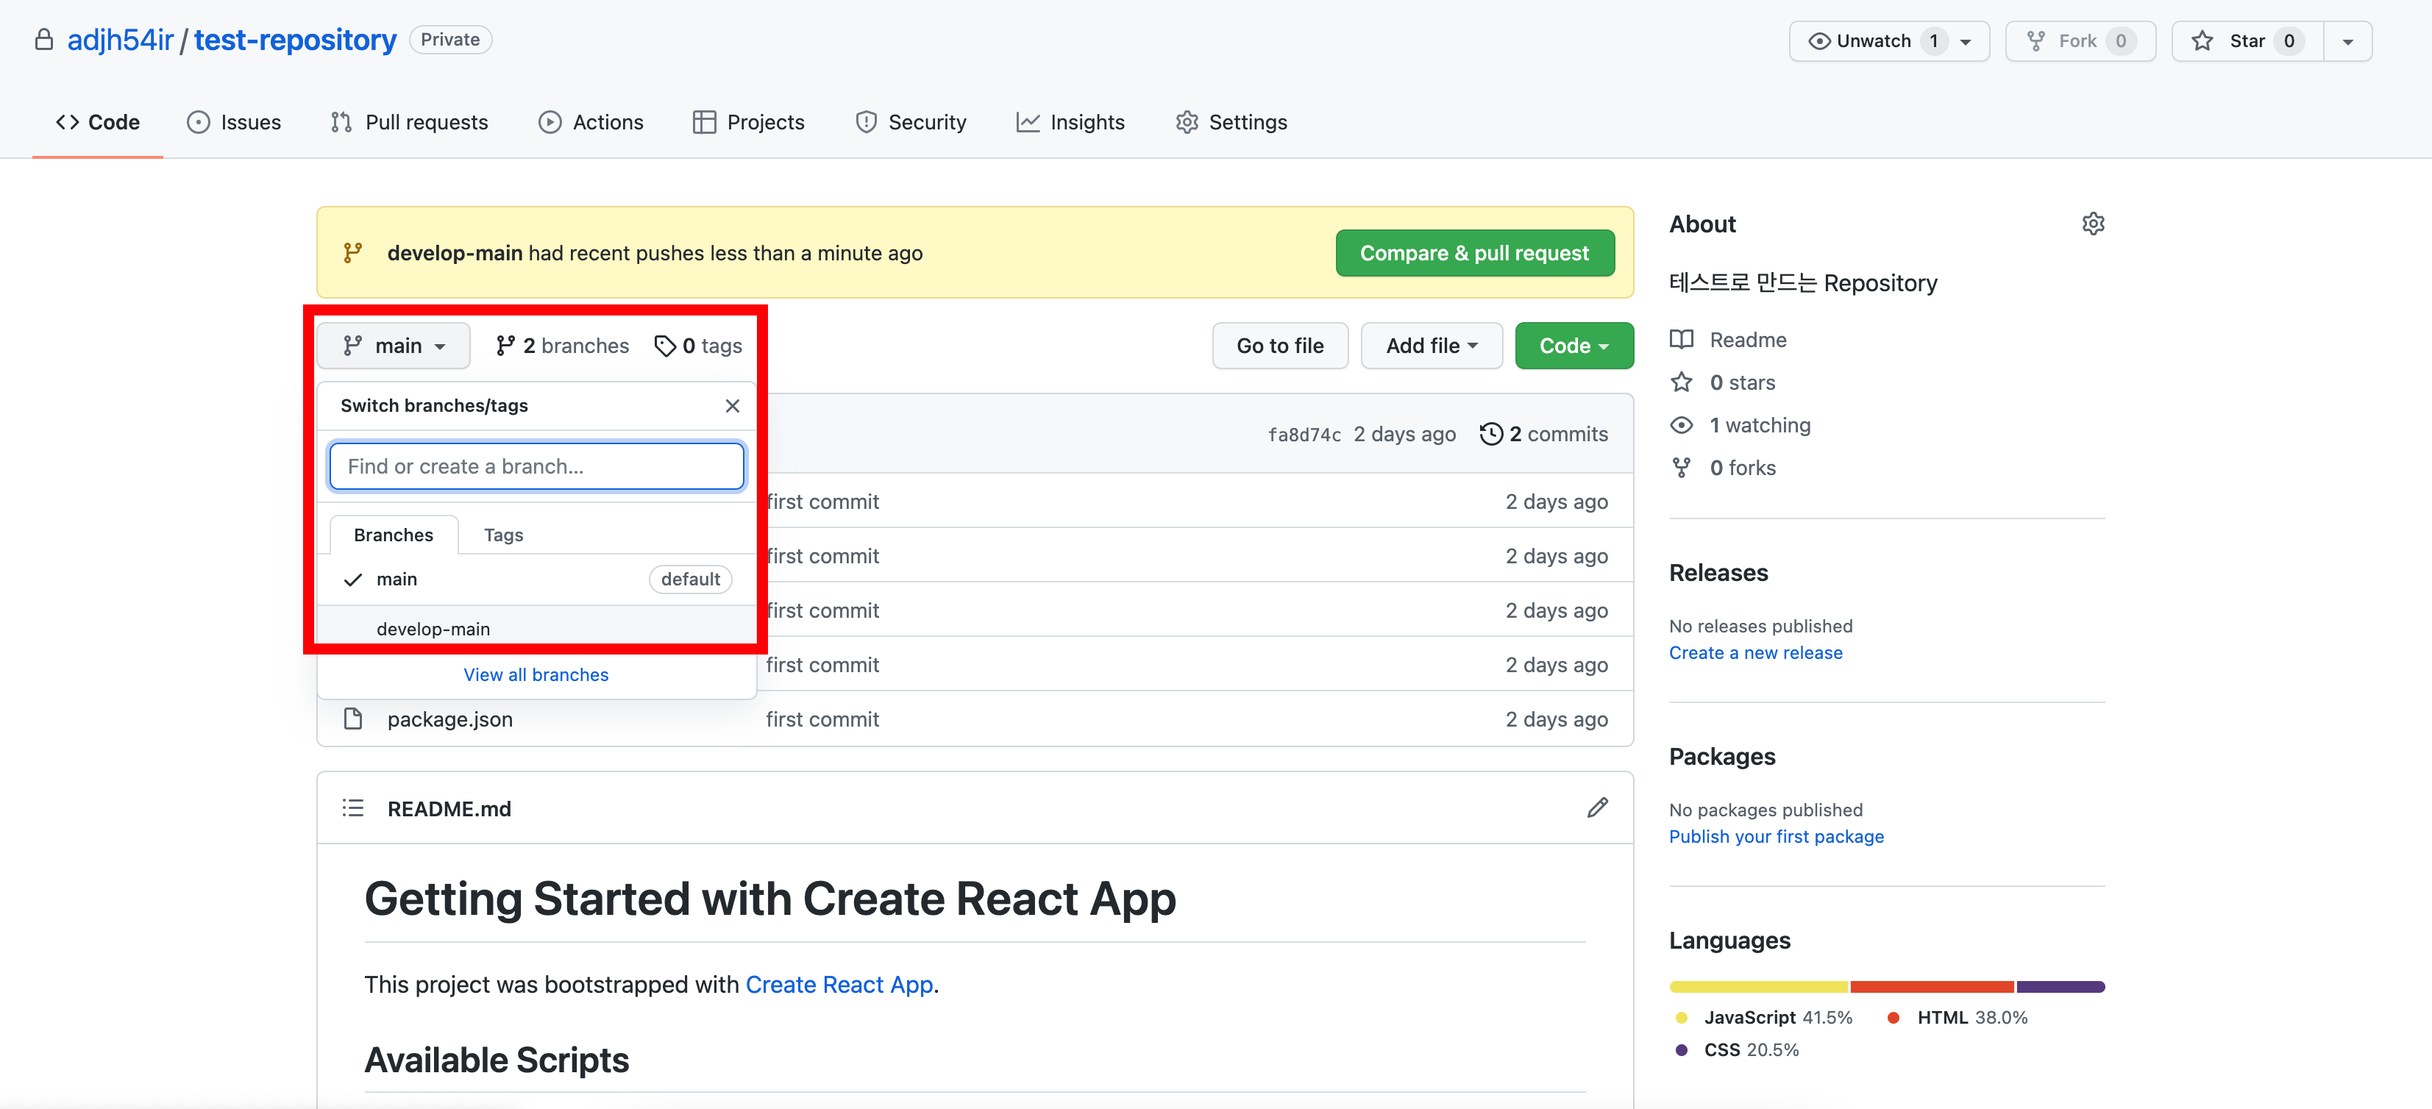
Task: Focus the Find or create a branch field
Action: 536,466
